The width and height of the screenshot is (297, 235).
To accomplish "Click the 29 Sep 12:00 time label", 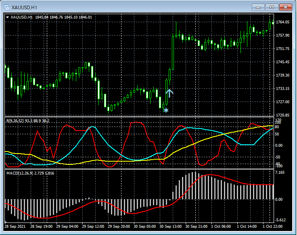I will pos(94,227).
